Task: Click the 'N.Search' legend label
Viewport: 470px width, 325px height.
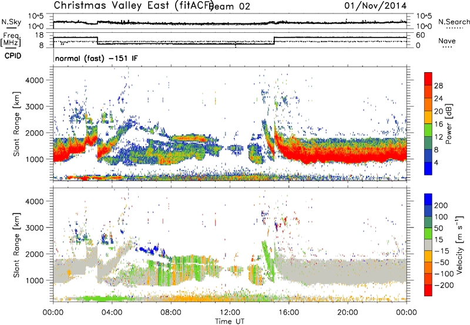Action: coord(454,22)
